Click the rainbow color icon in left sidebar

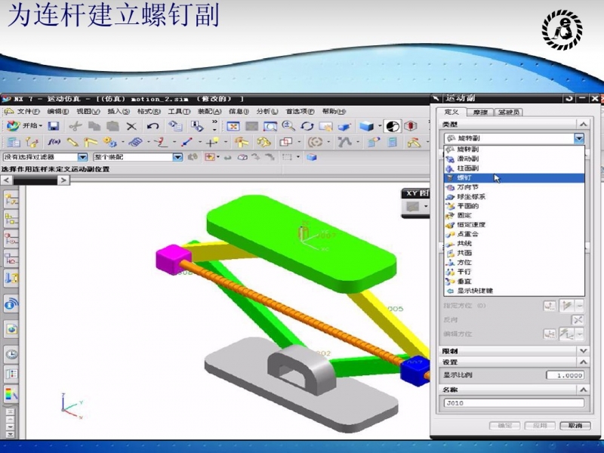11,393
